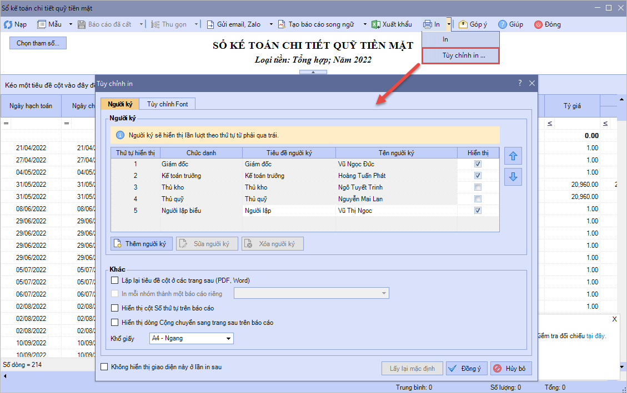
Task: Toggle Không hiển thị giao diện này checkbox
Action: click(x=104, y=367)
